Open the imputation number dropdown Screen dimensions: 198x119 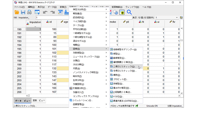pos(177,18)
